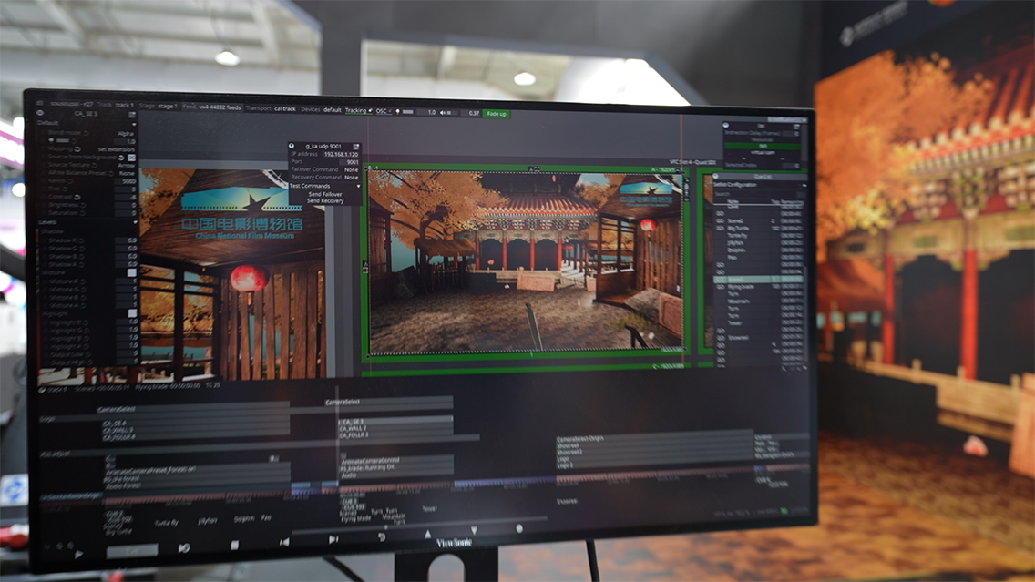Click the Mapping value set extension
1035x582 pixels.
(116, 149)
